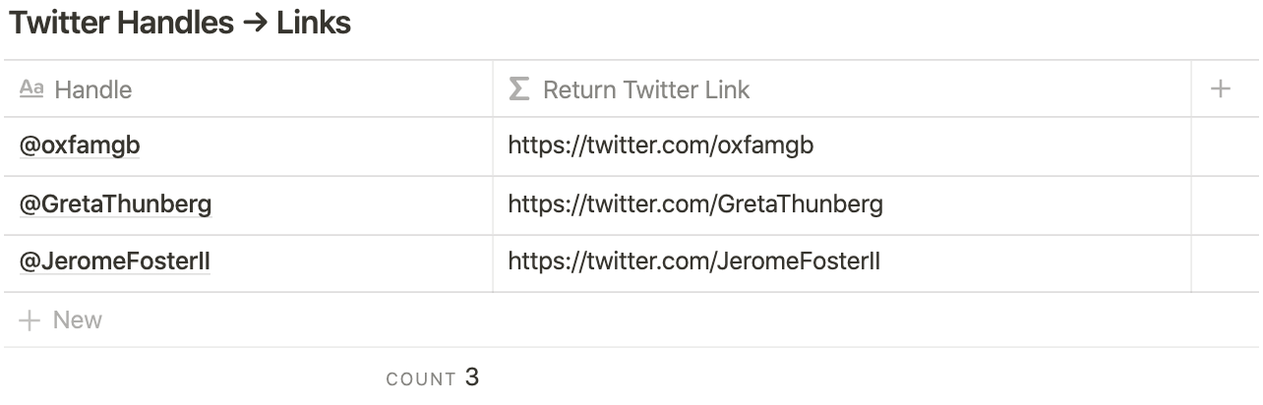This screenshot has width=1263, height=405.
Task: Open the Handle column header menu
Action: [248, 89]
